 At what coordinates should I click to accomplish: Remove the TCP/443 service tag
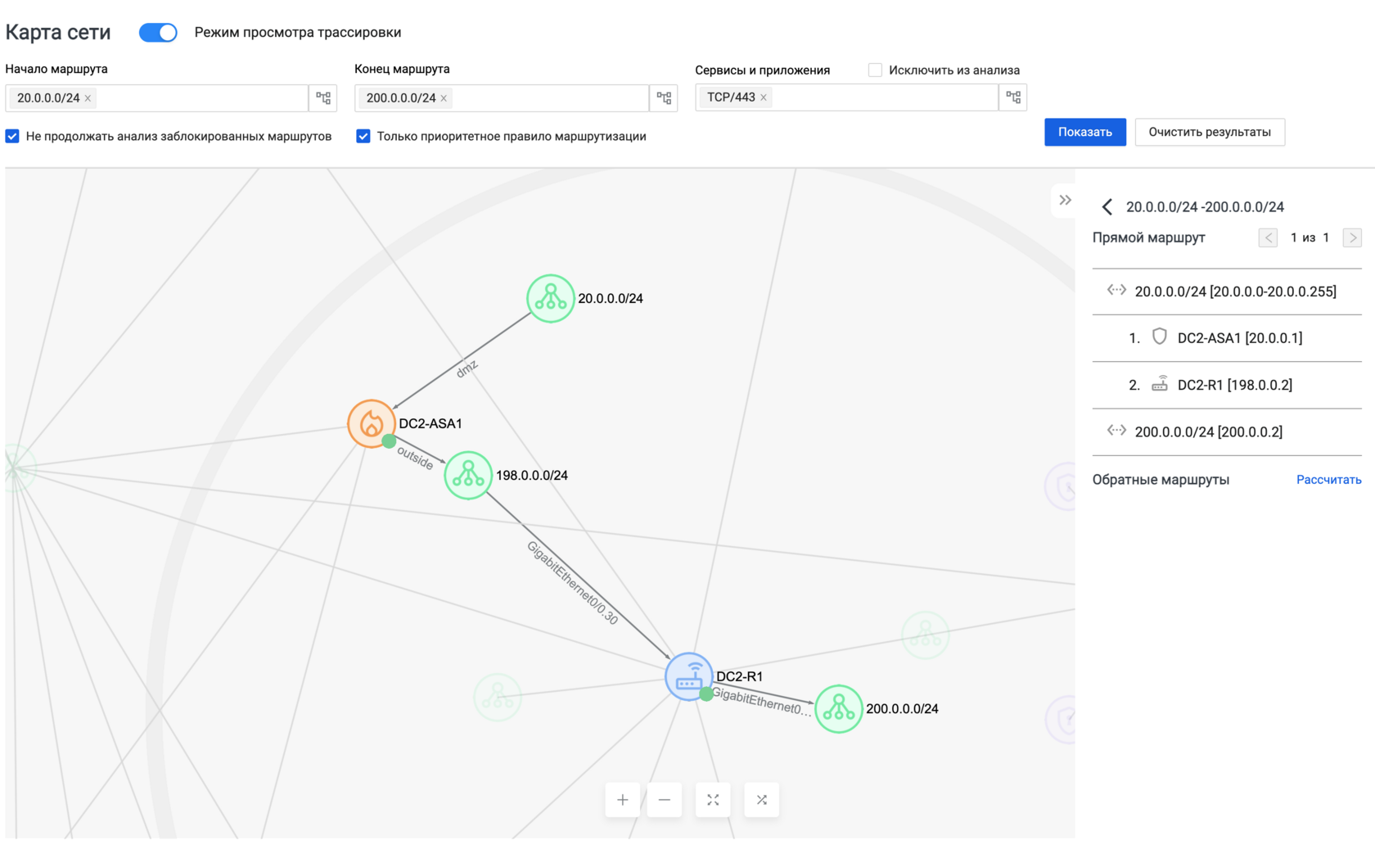point(764,97)
